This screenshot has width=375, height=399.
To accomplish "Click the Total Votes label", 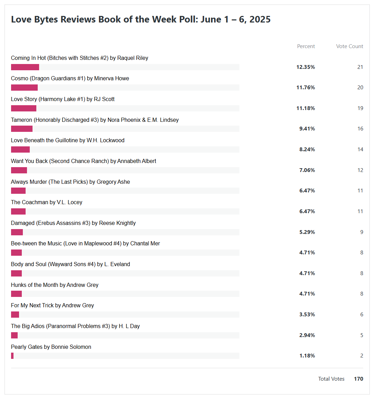I will (x=331, y=379).
